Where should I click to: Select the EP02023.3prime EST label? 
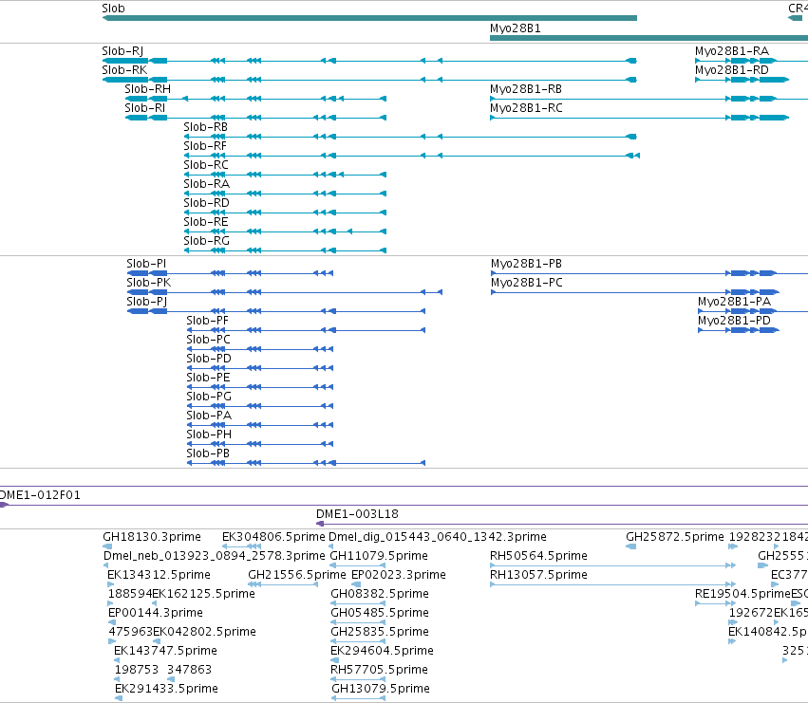click(x=399, y=575)
